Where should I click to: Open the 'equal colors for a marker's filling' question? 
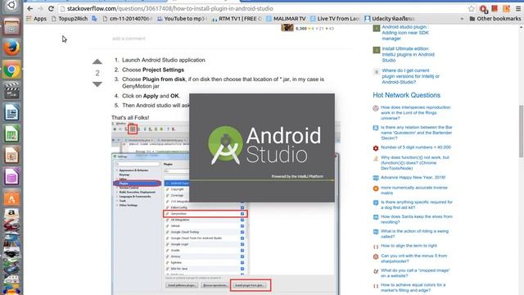point(413,288)
